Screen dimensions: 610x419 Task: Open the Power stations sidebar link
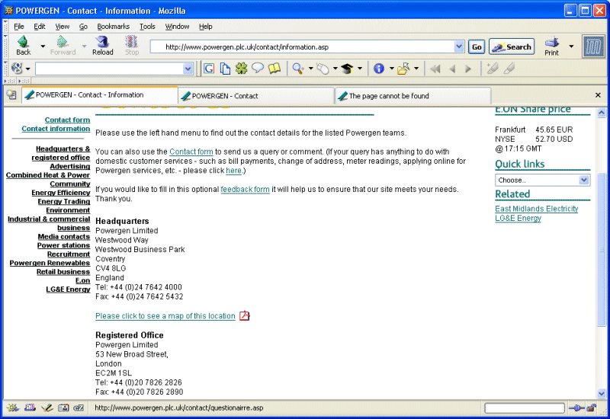click(63, 245)
